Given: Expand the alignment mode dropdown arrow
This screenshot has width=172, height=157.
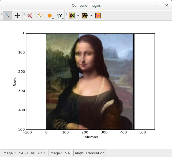Looking at the screenshot, I should [91, 16].
